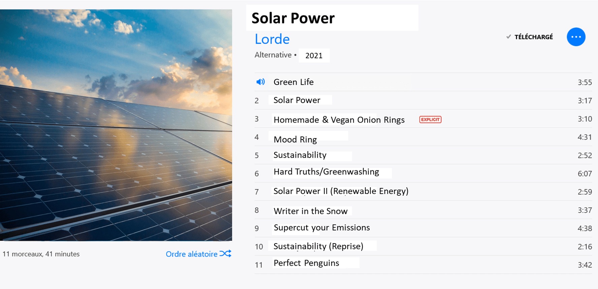Click the checkmark next to TÉLÉCHARGÉ
Viewport: 598px width, 289px height.
coord(508,37)
